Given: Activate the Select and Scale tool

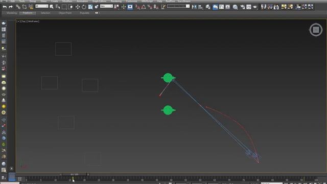Looking at the screenshot, I should coord(90,7).
